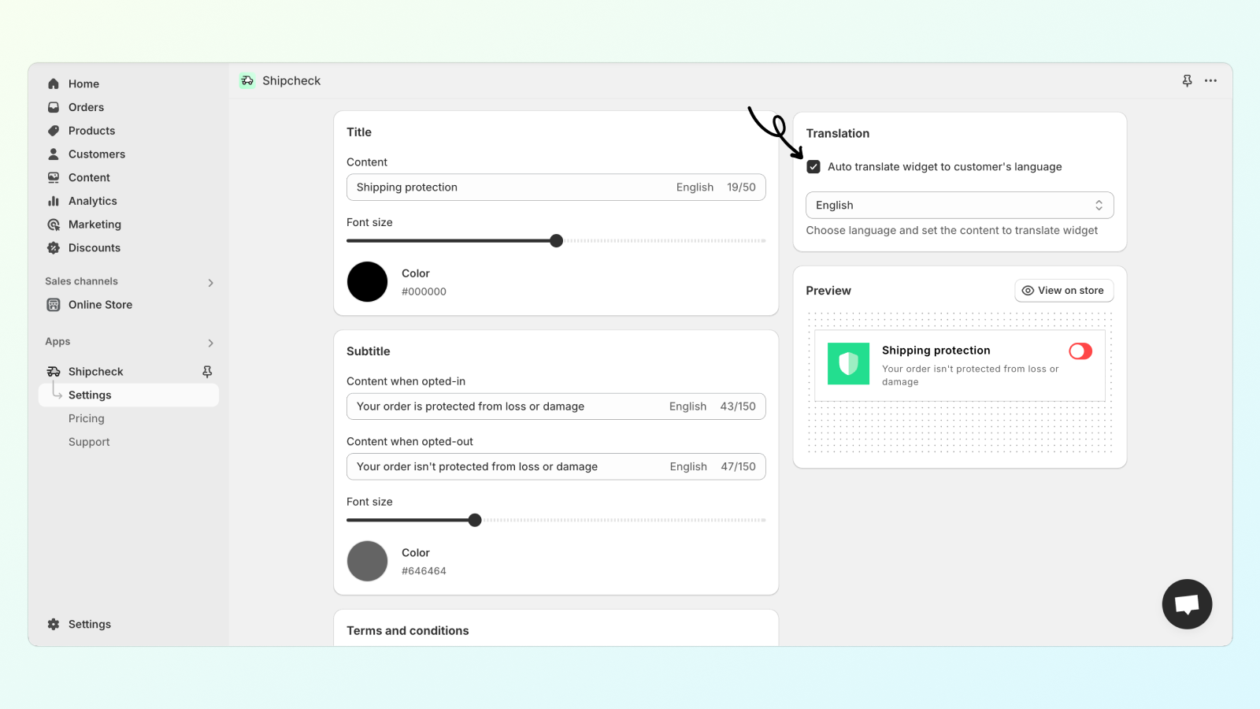Screen dimensions: 1260x709
Task: Click the bottom Settings gear icon
Action: 54,624
